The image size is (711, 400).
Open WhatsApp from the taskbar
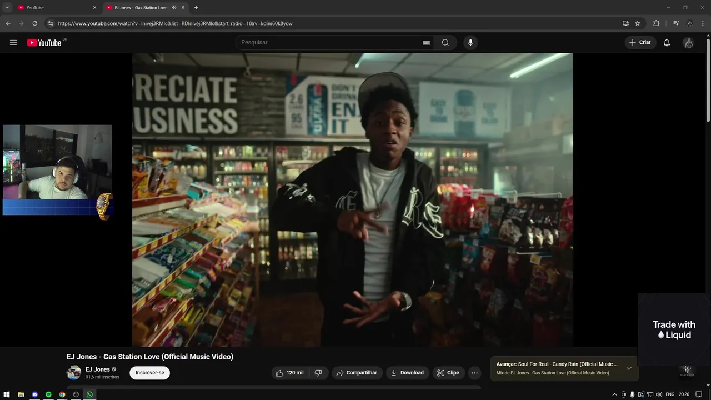click(89, 394)
